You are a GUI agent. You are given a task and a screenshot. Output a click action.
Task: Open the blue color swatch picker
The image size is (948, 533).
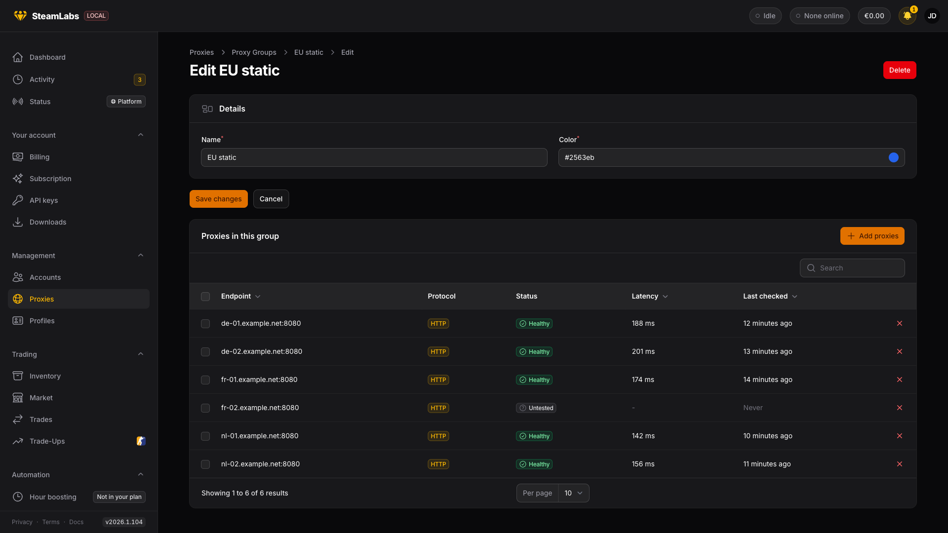point(894,157)
